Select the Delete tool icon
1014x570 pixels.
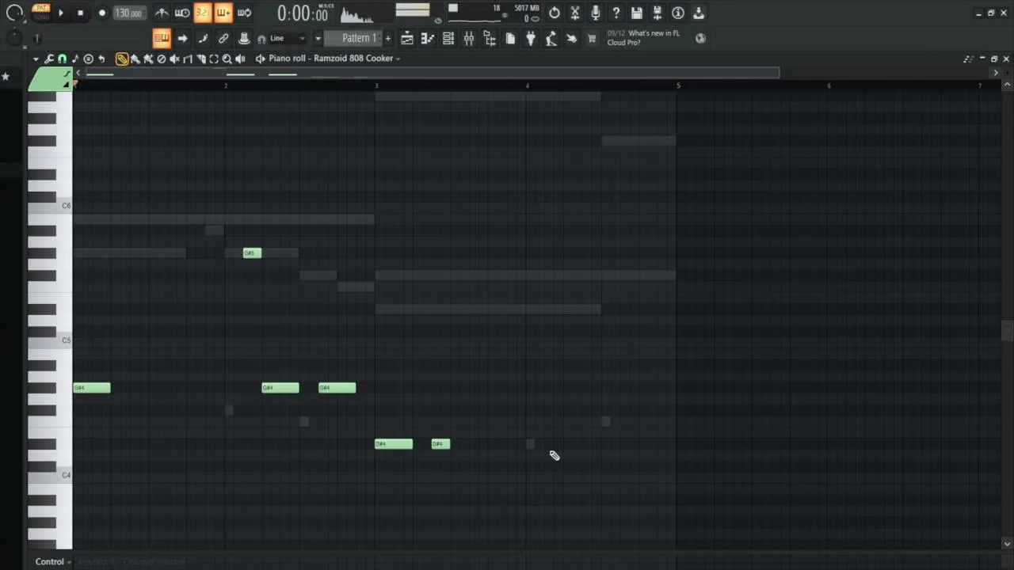pos(162,59)
